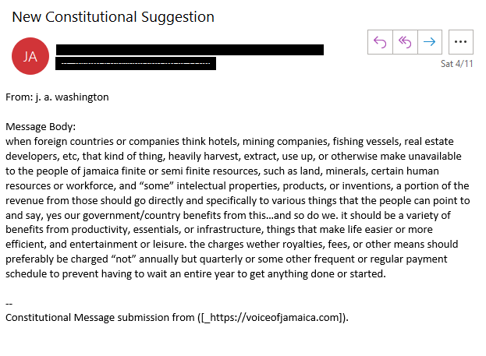Click the Sat 4/11 received date
This screenshot has height=356, width=486.
pos(456,64)
